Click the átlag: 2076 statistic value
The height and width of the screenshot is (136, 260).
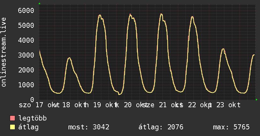coord(161,127)
